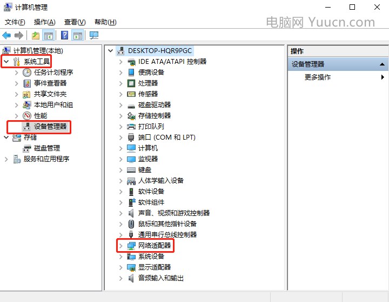Expand the IDE ATA/ATAPI 控制器 category

[121, 62]
